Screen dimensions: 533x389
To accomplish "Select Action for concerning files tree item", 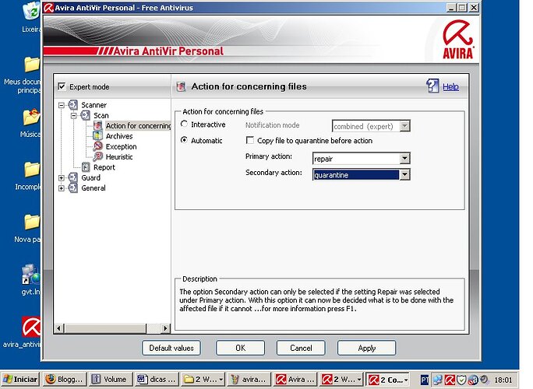I will point(137,126).
